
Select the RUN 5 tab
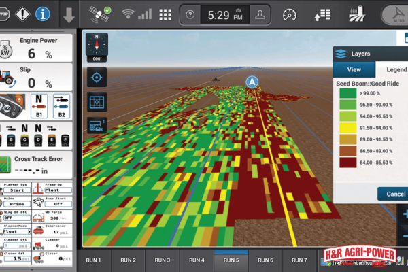[231, 260]
